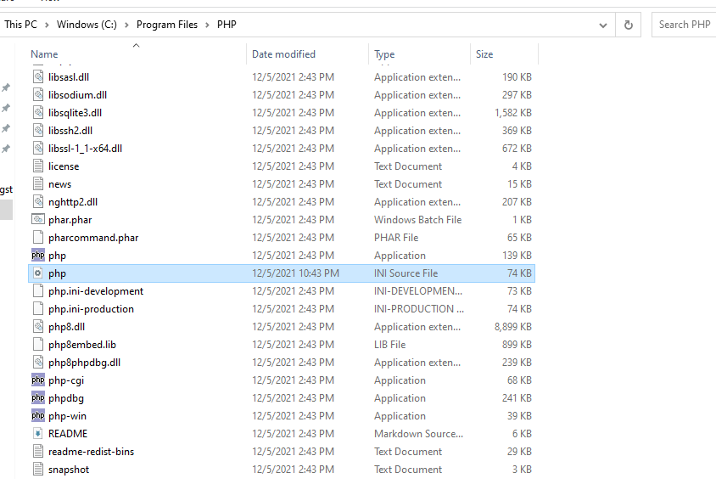Click the phpdbg application icon
This screenshot has height=484, width=716.
(38, 397)
